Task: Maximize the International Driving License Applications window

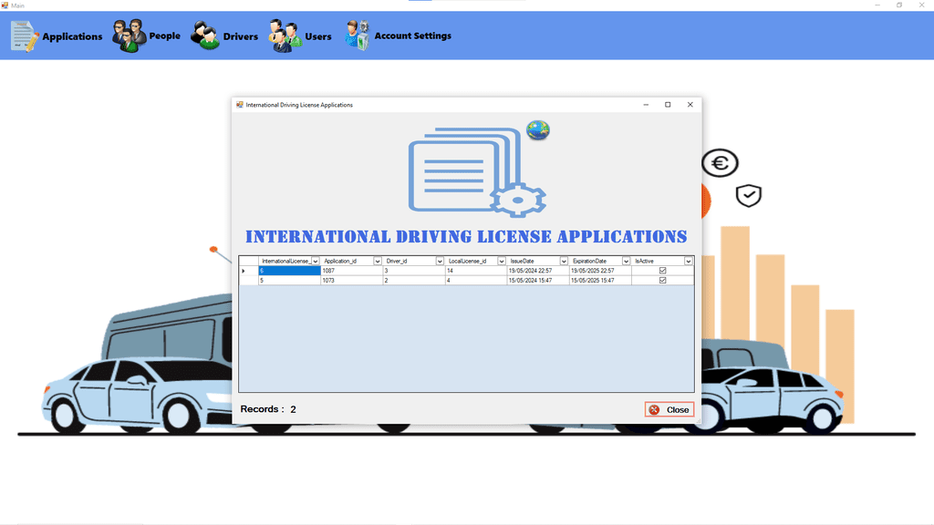Action: [x=668, y=105]
